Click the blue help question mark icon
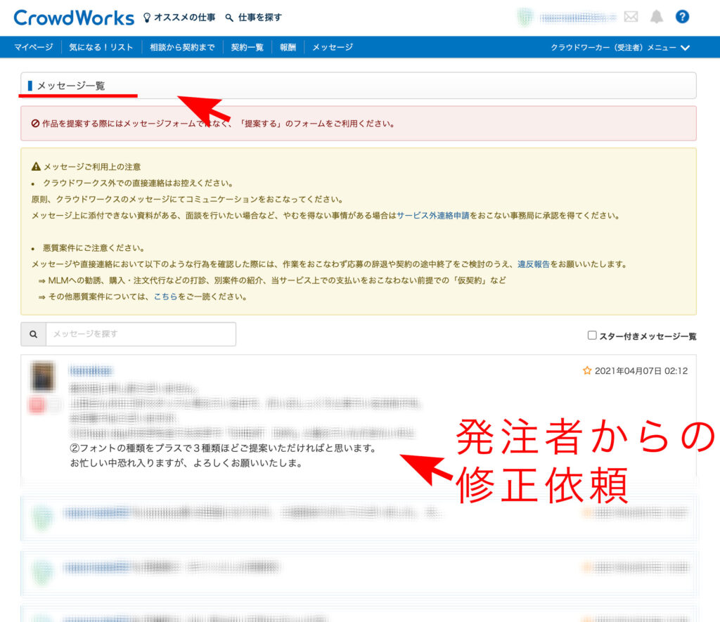This screenshot has height=622, width=720. pyautogui.click(x=681, y=17)
